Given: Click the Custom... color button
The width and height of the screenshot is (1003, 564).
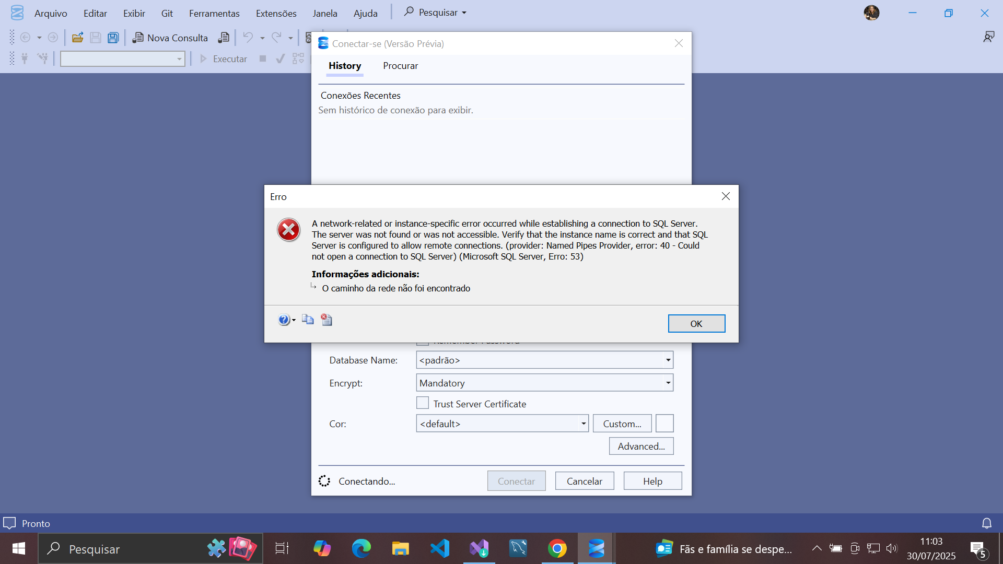Looking at the screenshot, I should click(x=622, y=424).
